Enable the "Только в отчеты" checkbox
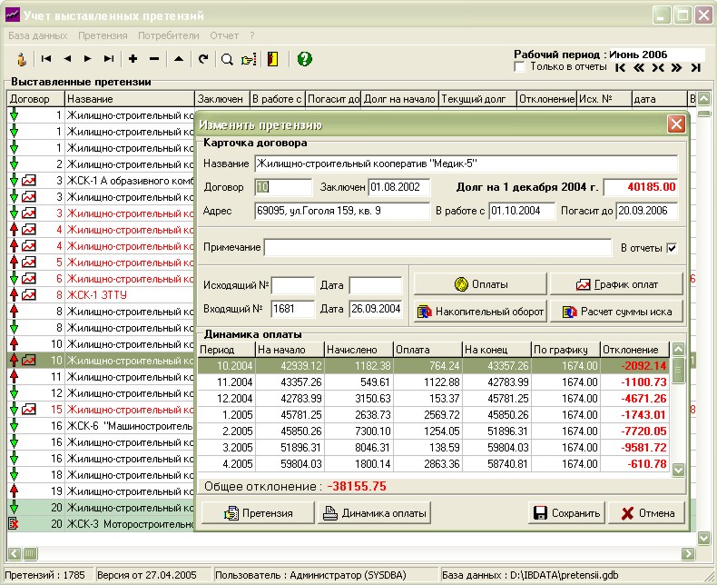 [520, 66]
